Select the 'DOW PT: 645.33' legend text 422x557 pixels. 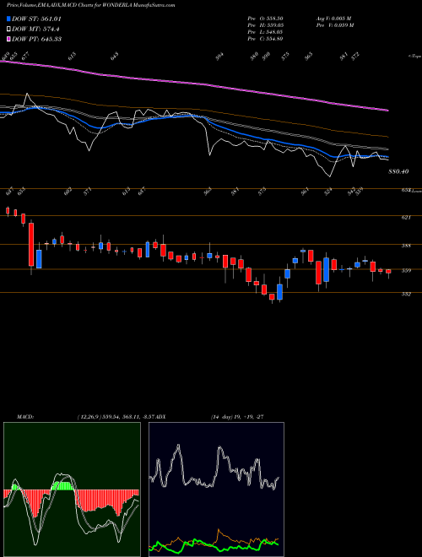pyautogui.click(x=36, y=39)
